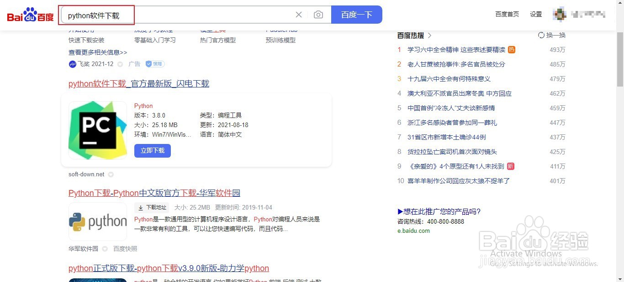This screenshot has width=624, height=282.
Task: Click 咨询热线:400-800-8888 text
Action: tap(431, 221)
